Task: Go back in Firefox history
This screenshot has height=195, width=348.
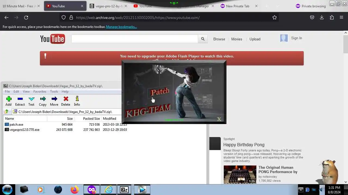Action: coord(7,18)
